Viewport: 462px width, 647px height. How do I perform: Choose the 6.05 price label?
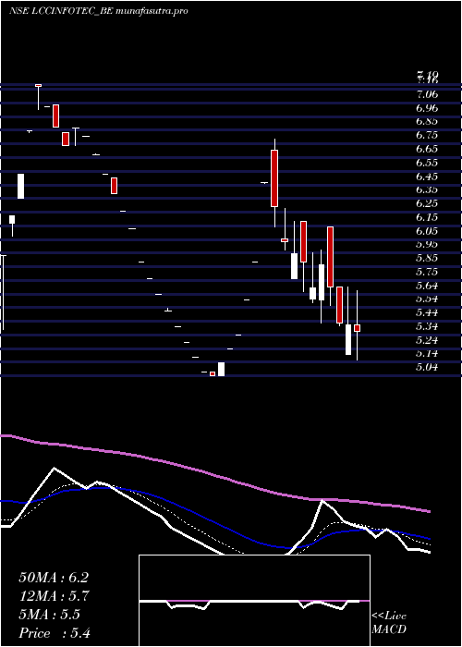(x=427, y=231)
